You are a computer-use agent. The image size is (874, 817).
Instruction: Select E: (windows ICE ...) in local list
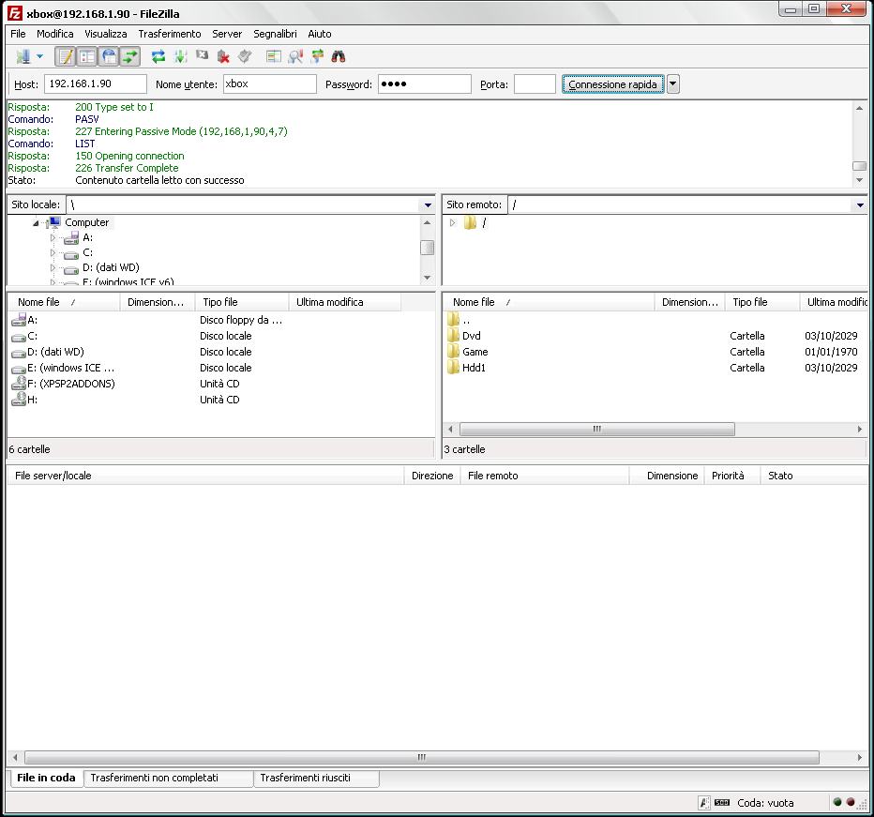[70, 368]
